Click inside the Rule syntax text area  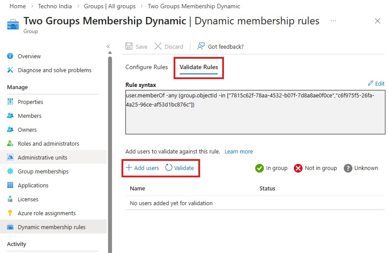[255, 109]
